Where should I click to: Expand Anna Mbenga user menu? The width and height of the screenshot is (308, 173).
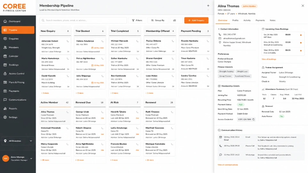[x=18, y=159]
